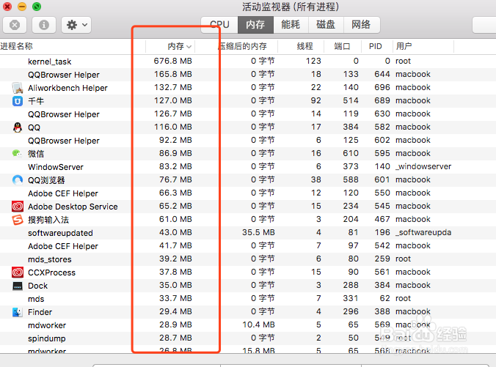This screenshot has height=367, width=496.
Task: Sort by 端口 ports column header
Action: (x=342, y=46)
